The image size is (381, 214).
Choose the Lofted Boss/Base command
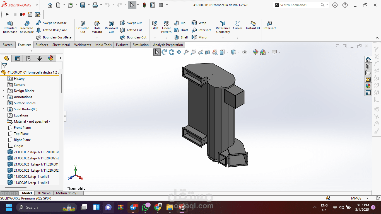pyautogui.click(x=51, y=30)
